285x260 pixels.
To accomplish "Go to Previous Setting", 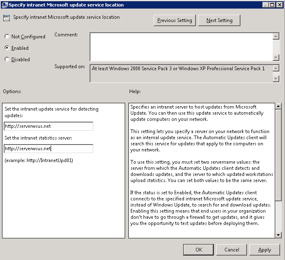I will (175, 20).
